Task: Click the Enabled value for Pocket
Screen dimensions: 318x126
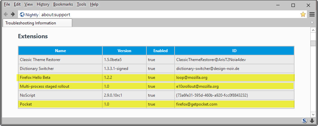Action: point(160,104)
